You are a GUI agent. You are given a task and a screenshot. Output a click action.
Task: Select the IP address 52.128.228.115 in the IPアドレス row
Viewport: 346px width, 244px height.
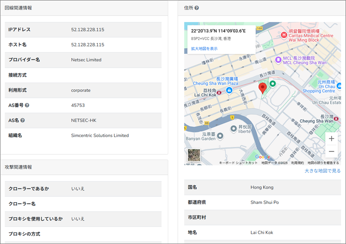pos(88,30)
